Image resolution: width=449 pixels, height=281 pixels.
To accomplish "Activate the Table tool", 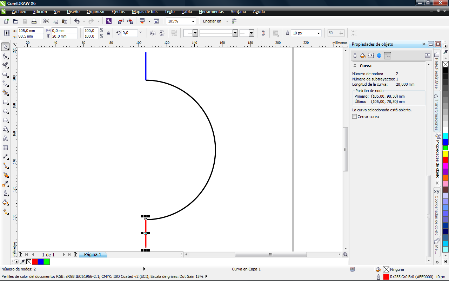I will point(5,148).
